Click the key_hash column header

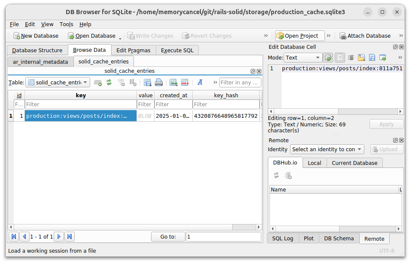click(226, 95)
